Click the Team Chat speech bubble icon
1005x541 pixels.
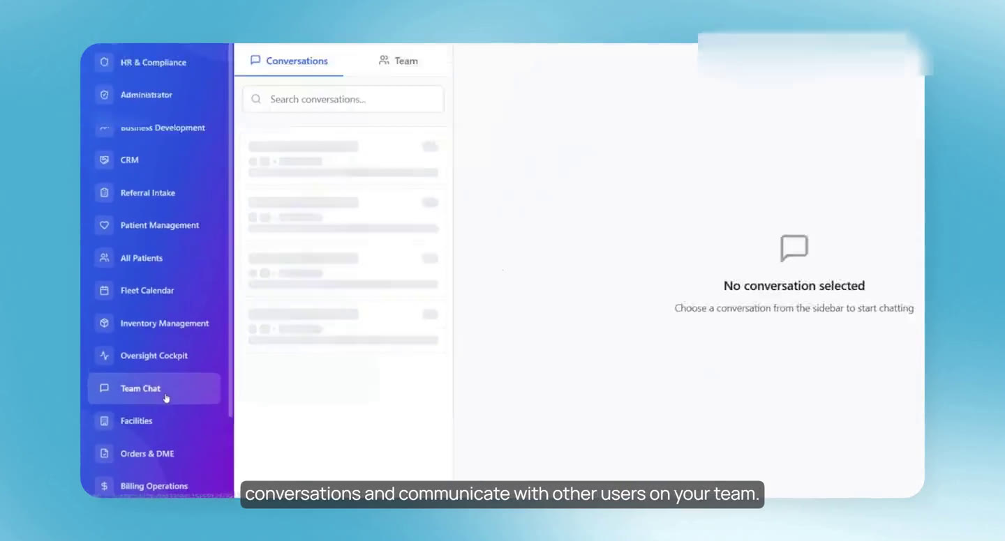point(105,388)
